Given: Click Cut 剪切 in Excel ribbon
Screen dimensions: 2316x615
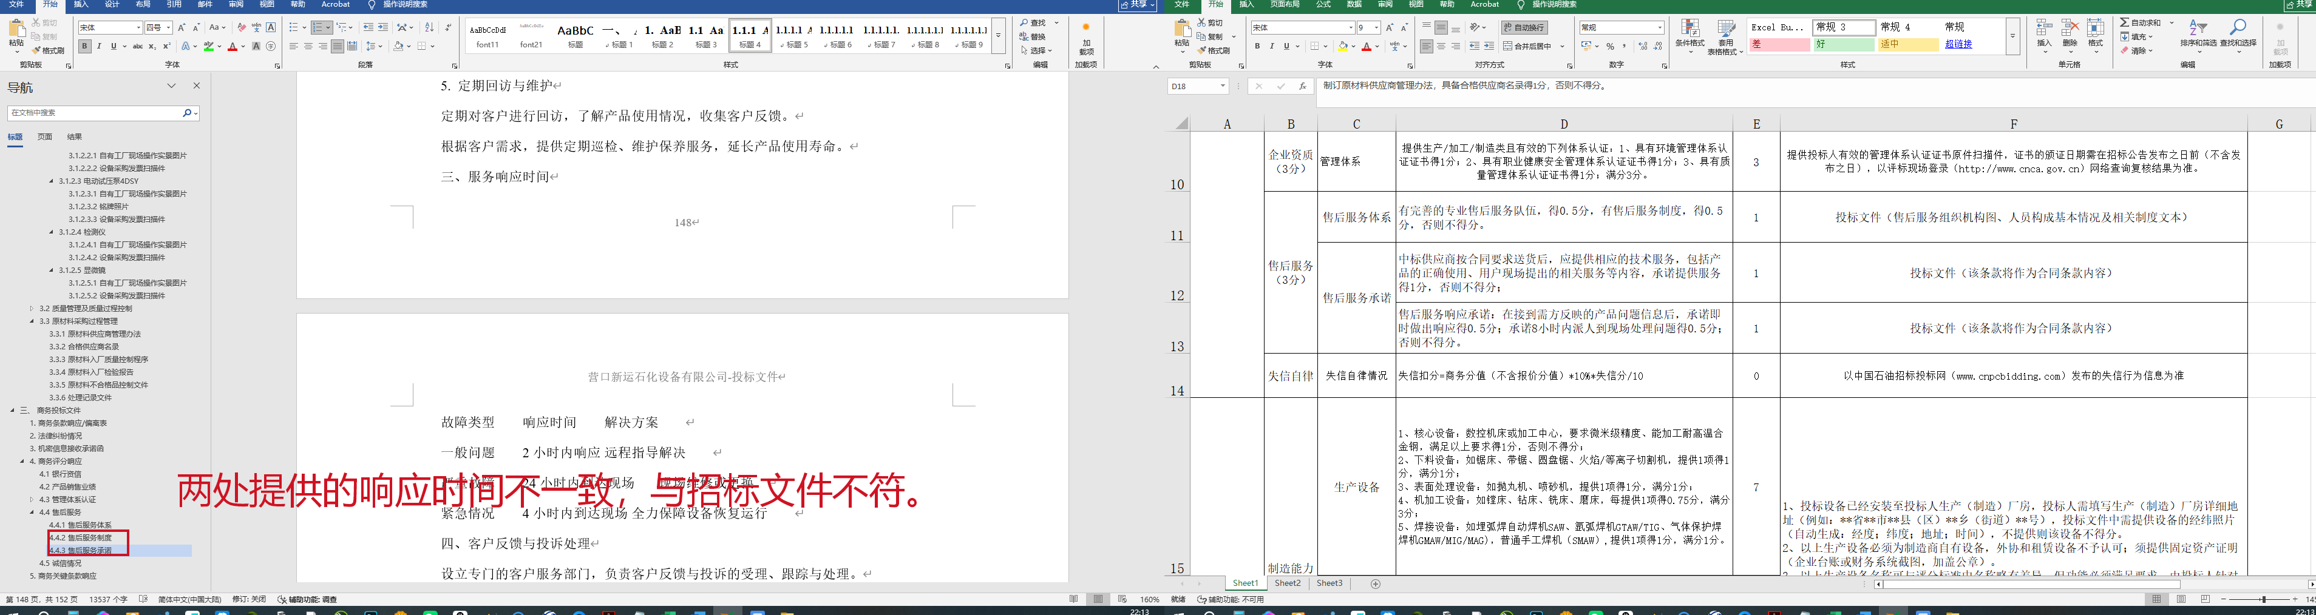Looking at the screenshot, I should [x=1210, y=22].
